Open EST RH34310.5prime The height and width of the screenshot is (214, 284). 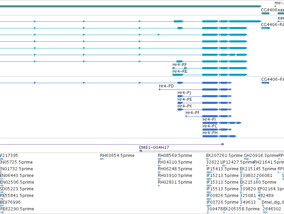(x=175, y=162)
